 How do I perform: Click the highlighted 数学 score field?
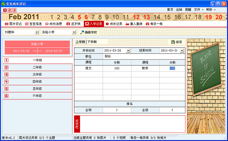172,68
